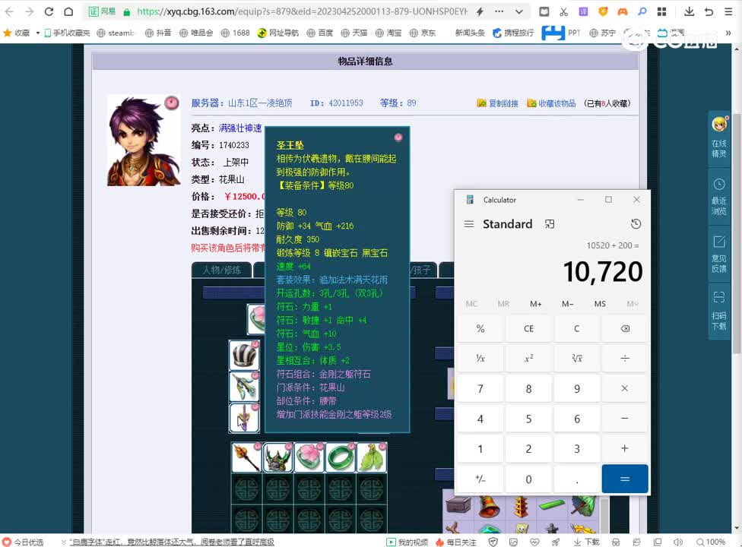
Task: Close the 圣王坠 item tooltip
Action: (398, 137)
